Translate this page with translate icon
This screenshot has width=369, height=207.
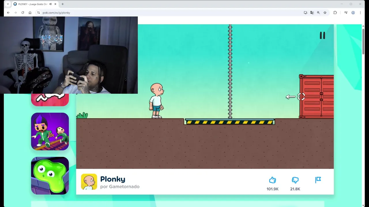(x=312, y=13)
